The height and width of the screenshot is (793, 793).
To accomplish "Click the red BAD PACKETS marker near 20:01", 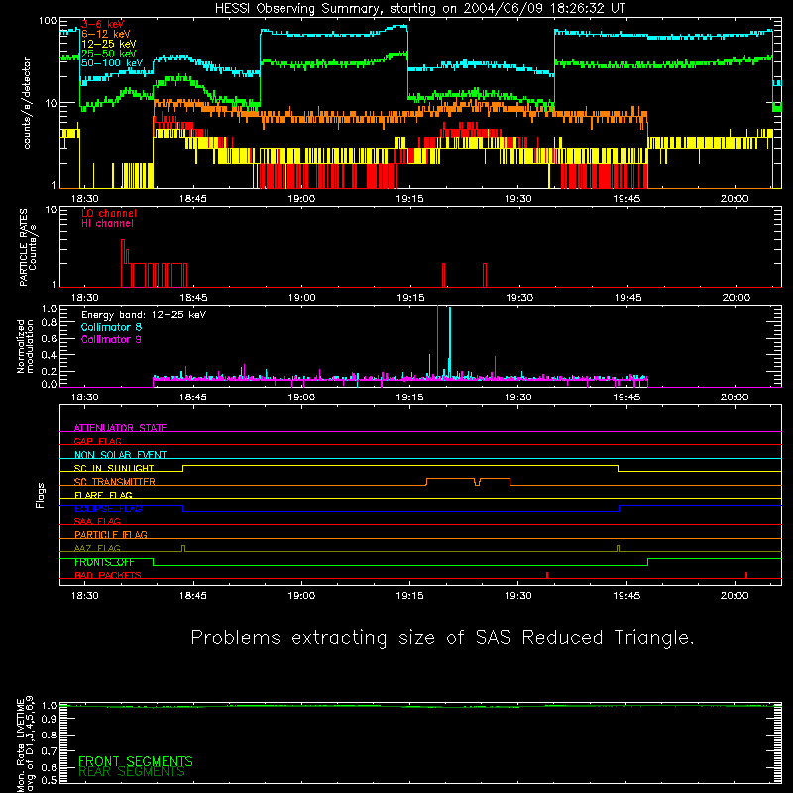I will coord(746,575).
